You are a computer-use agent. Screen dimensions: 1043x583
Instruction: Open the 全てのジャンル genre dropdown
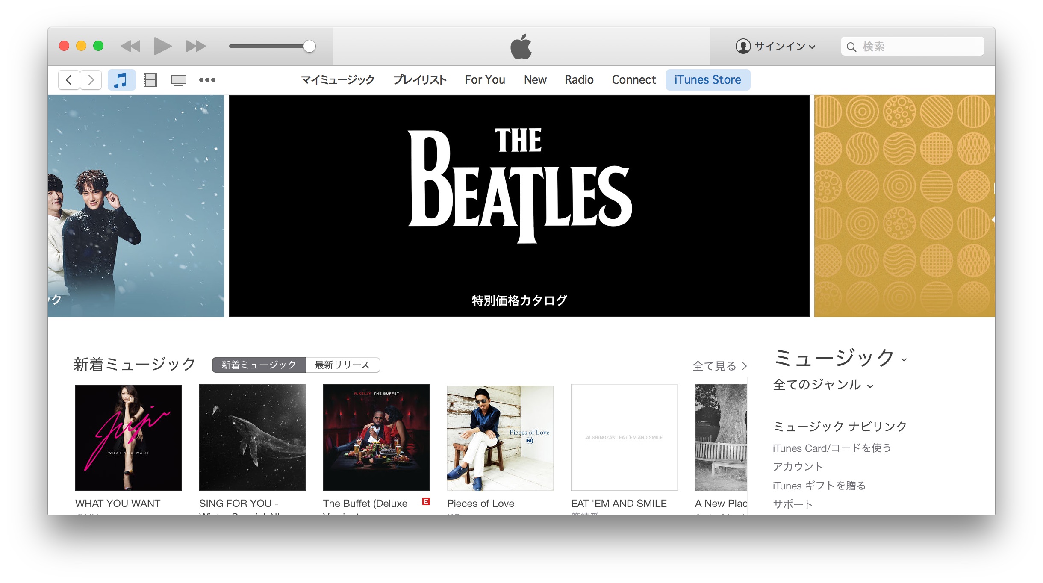[x=823, y=385]
